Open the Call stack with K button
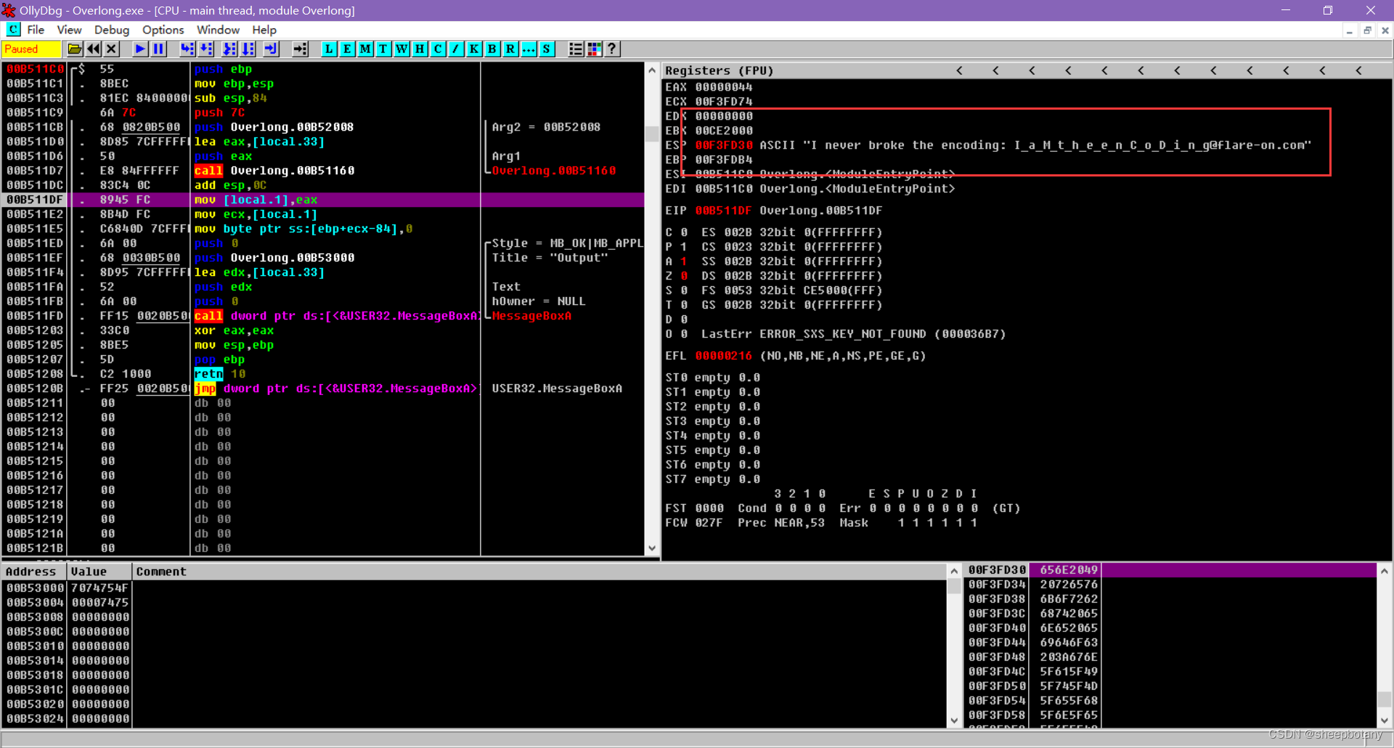The height and width of the screenshot is (748, 1394). [x=474, y=49]
